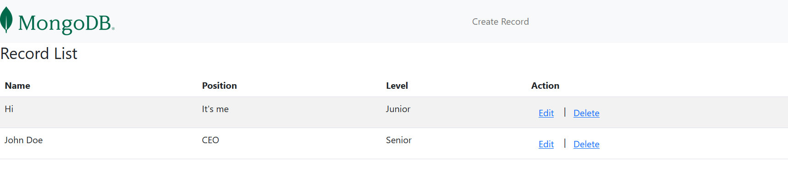Image resolution: width=788 pixels, height=172 pixels.
Task: Select the name cell "Hi"
Action: (9, 109)
